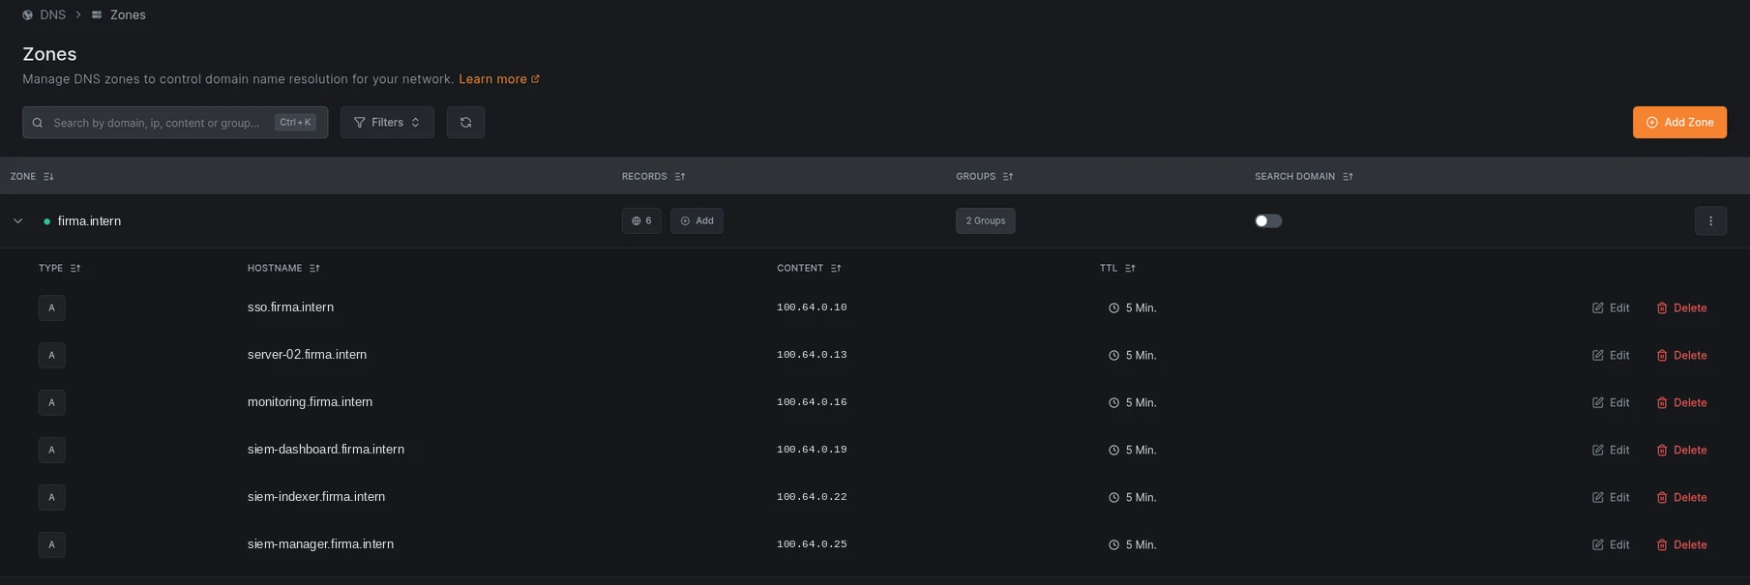This screenshot has height=585, width=1750.
Task: Click the Zones breadcrumb icon
Action: (x=97, y=15)
